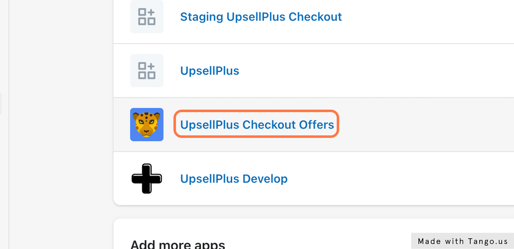The width and height of the screenshot is (514, 249).
Task: Click the black plus icon for UpsellPlus Develop
Action: click(x=146, y=179)
